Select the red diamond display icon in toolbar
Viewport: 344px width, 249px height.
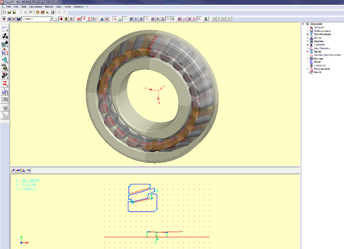[61, 19]
